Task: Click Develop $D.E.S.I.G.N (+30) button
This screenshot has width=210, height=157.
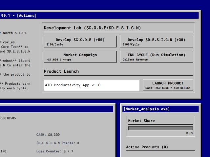Action: [157, 42]
